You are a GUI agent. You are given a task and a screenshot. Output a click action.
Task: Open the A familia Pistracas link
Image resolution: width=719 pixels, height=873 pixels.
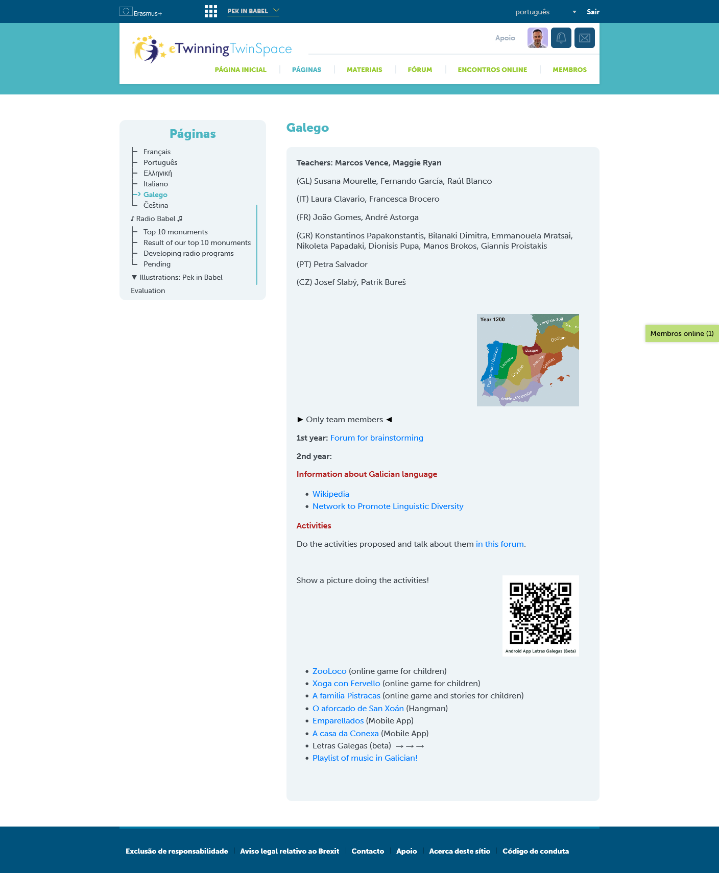[x=346, y=696]
